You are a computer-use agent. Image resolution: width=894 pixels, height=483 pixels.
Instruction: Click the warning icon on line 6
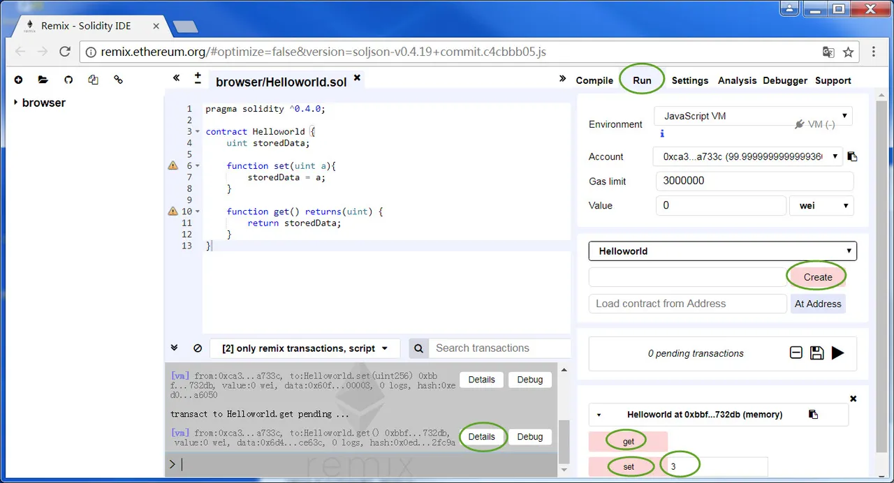click(x=173, y=165)
